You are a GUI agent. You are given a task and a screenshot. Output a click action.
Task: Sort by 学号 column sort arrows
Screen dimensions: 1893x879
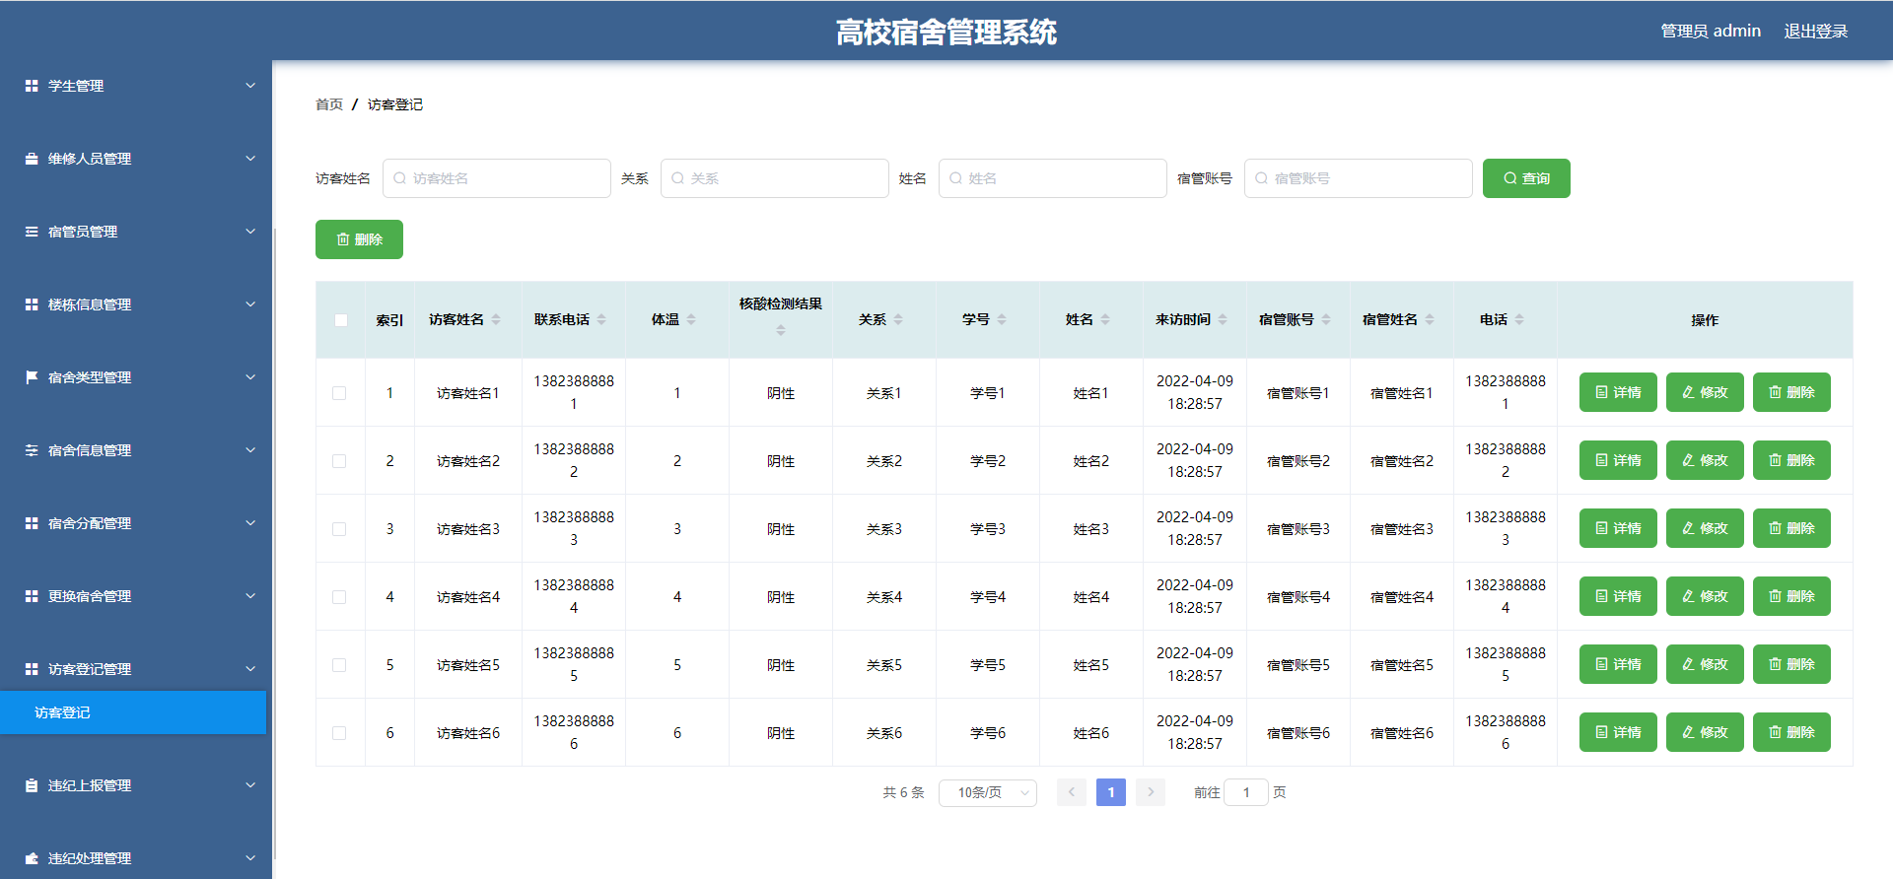(1002, 319)
